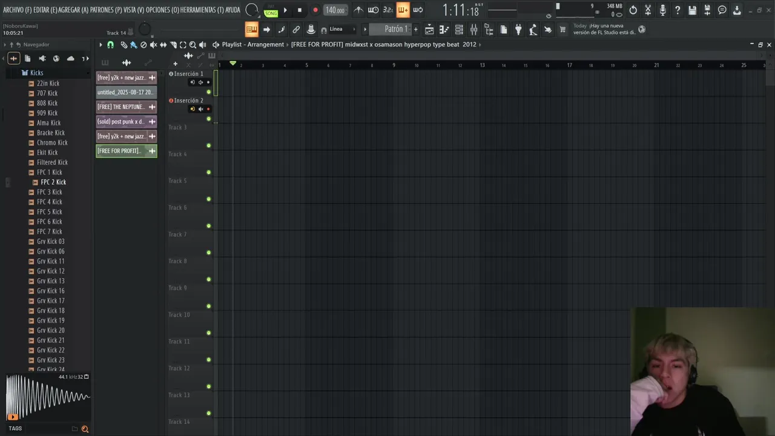
Task: Click the microphone recording icon in top toolbar
Action: [x=663, y=10]
